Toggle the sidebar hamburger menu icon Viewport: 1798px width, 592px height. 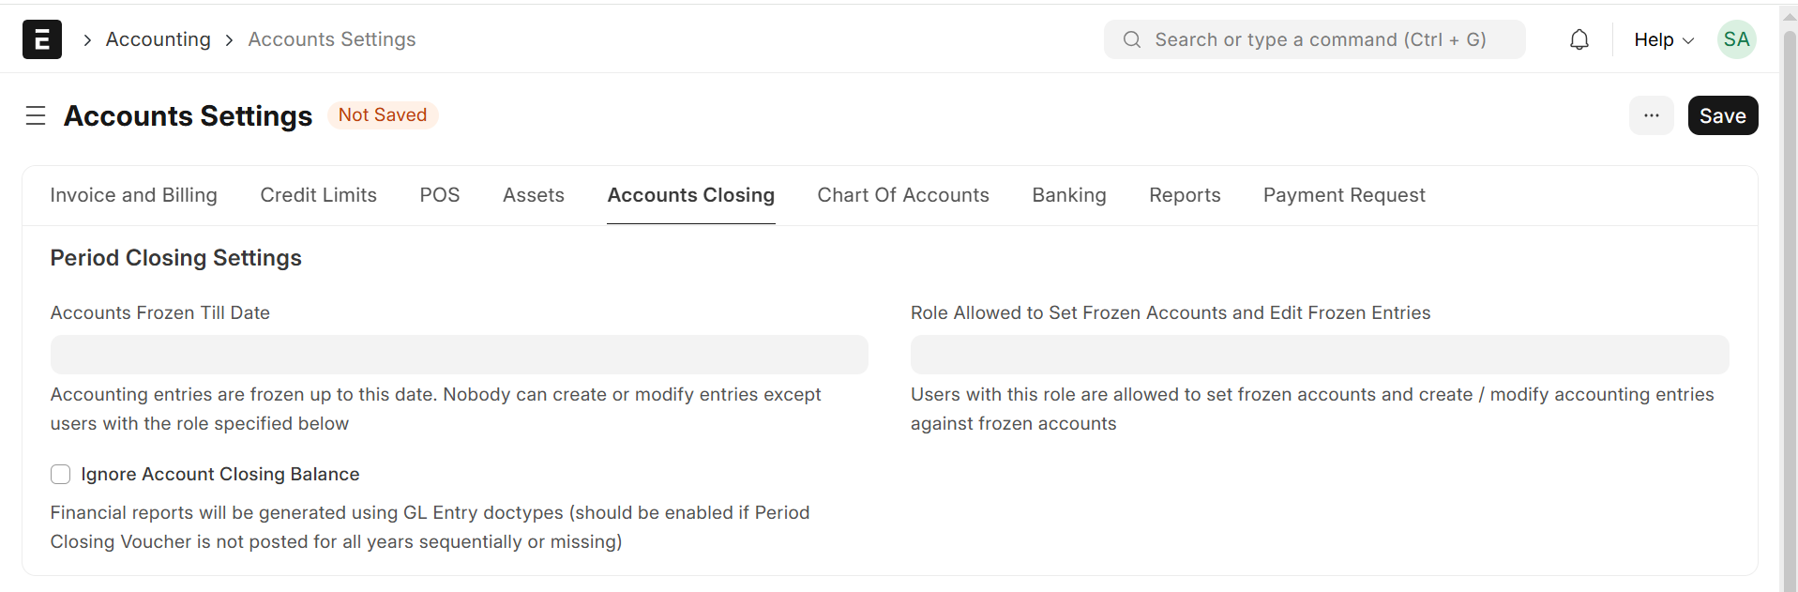point(36,115)
